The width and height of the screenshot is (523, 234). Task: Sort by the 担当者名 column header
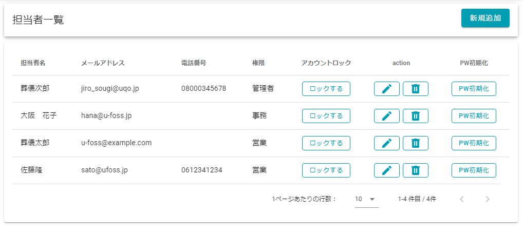click(33, 63)
